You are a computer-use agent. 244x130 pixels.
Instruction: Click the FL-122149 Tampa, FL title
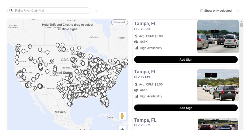coord(145,72)
